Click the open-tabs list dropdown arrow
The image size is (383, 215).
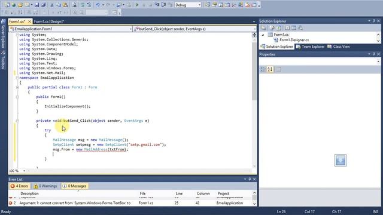click(x=254, y=21)
